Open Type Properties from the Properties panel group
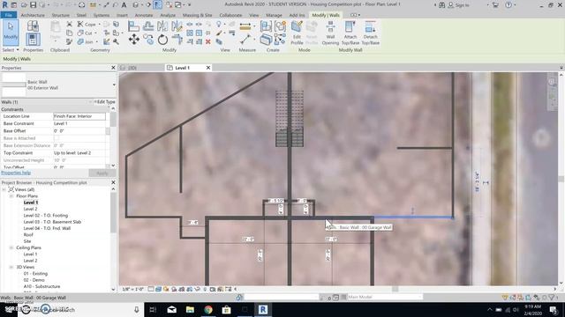Image resolution: width=565 pixels, height=317 pixels. [x=33, y=26]
